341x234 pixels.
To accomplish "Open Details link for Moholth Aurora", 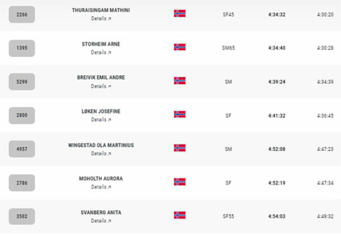I will click(101, 187).
